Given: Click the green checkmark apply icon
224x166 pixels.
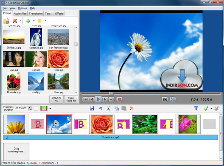Looking at the screenshot, I should click(206, 109).
